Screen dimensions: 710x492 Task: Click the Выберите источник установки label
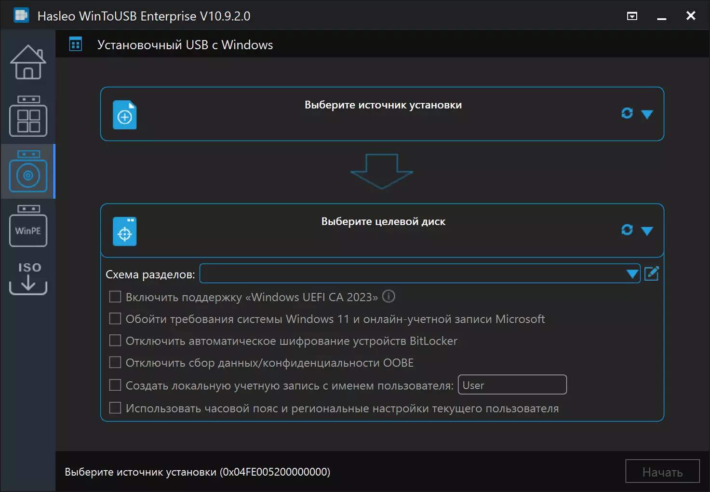tap(383, 105)
